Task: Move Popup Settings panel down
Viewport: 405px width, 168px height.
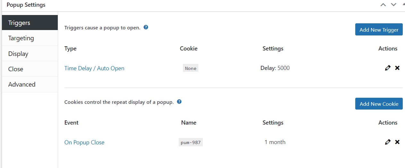Action: click(393, 5)
